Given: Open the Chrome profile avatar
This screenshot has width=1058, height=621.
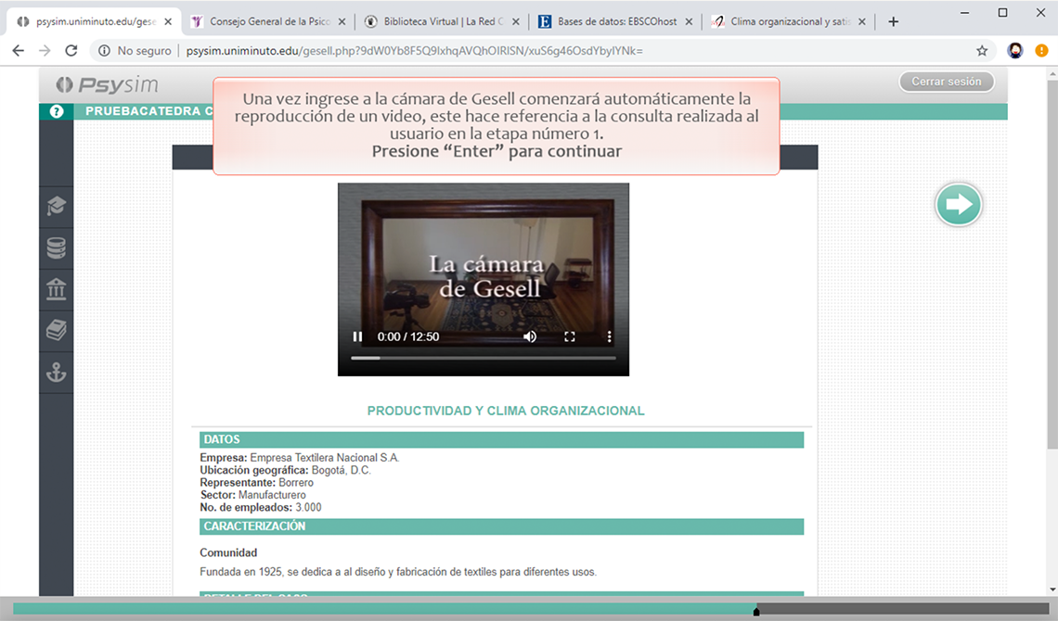Looking at the screenshot, I should (1014, 51).
